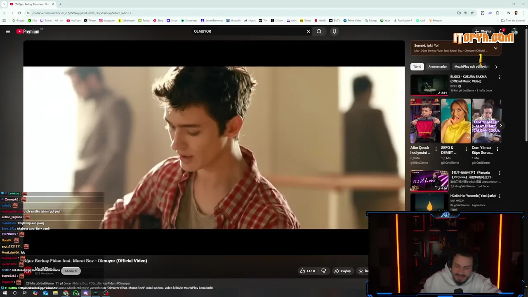Screen dimensions: 528x297
Task: Open the Prime Video bookmark
Action: [352, 21]
